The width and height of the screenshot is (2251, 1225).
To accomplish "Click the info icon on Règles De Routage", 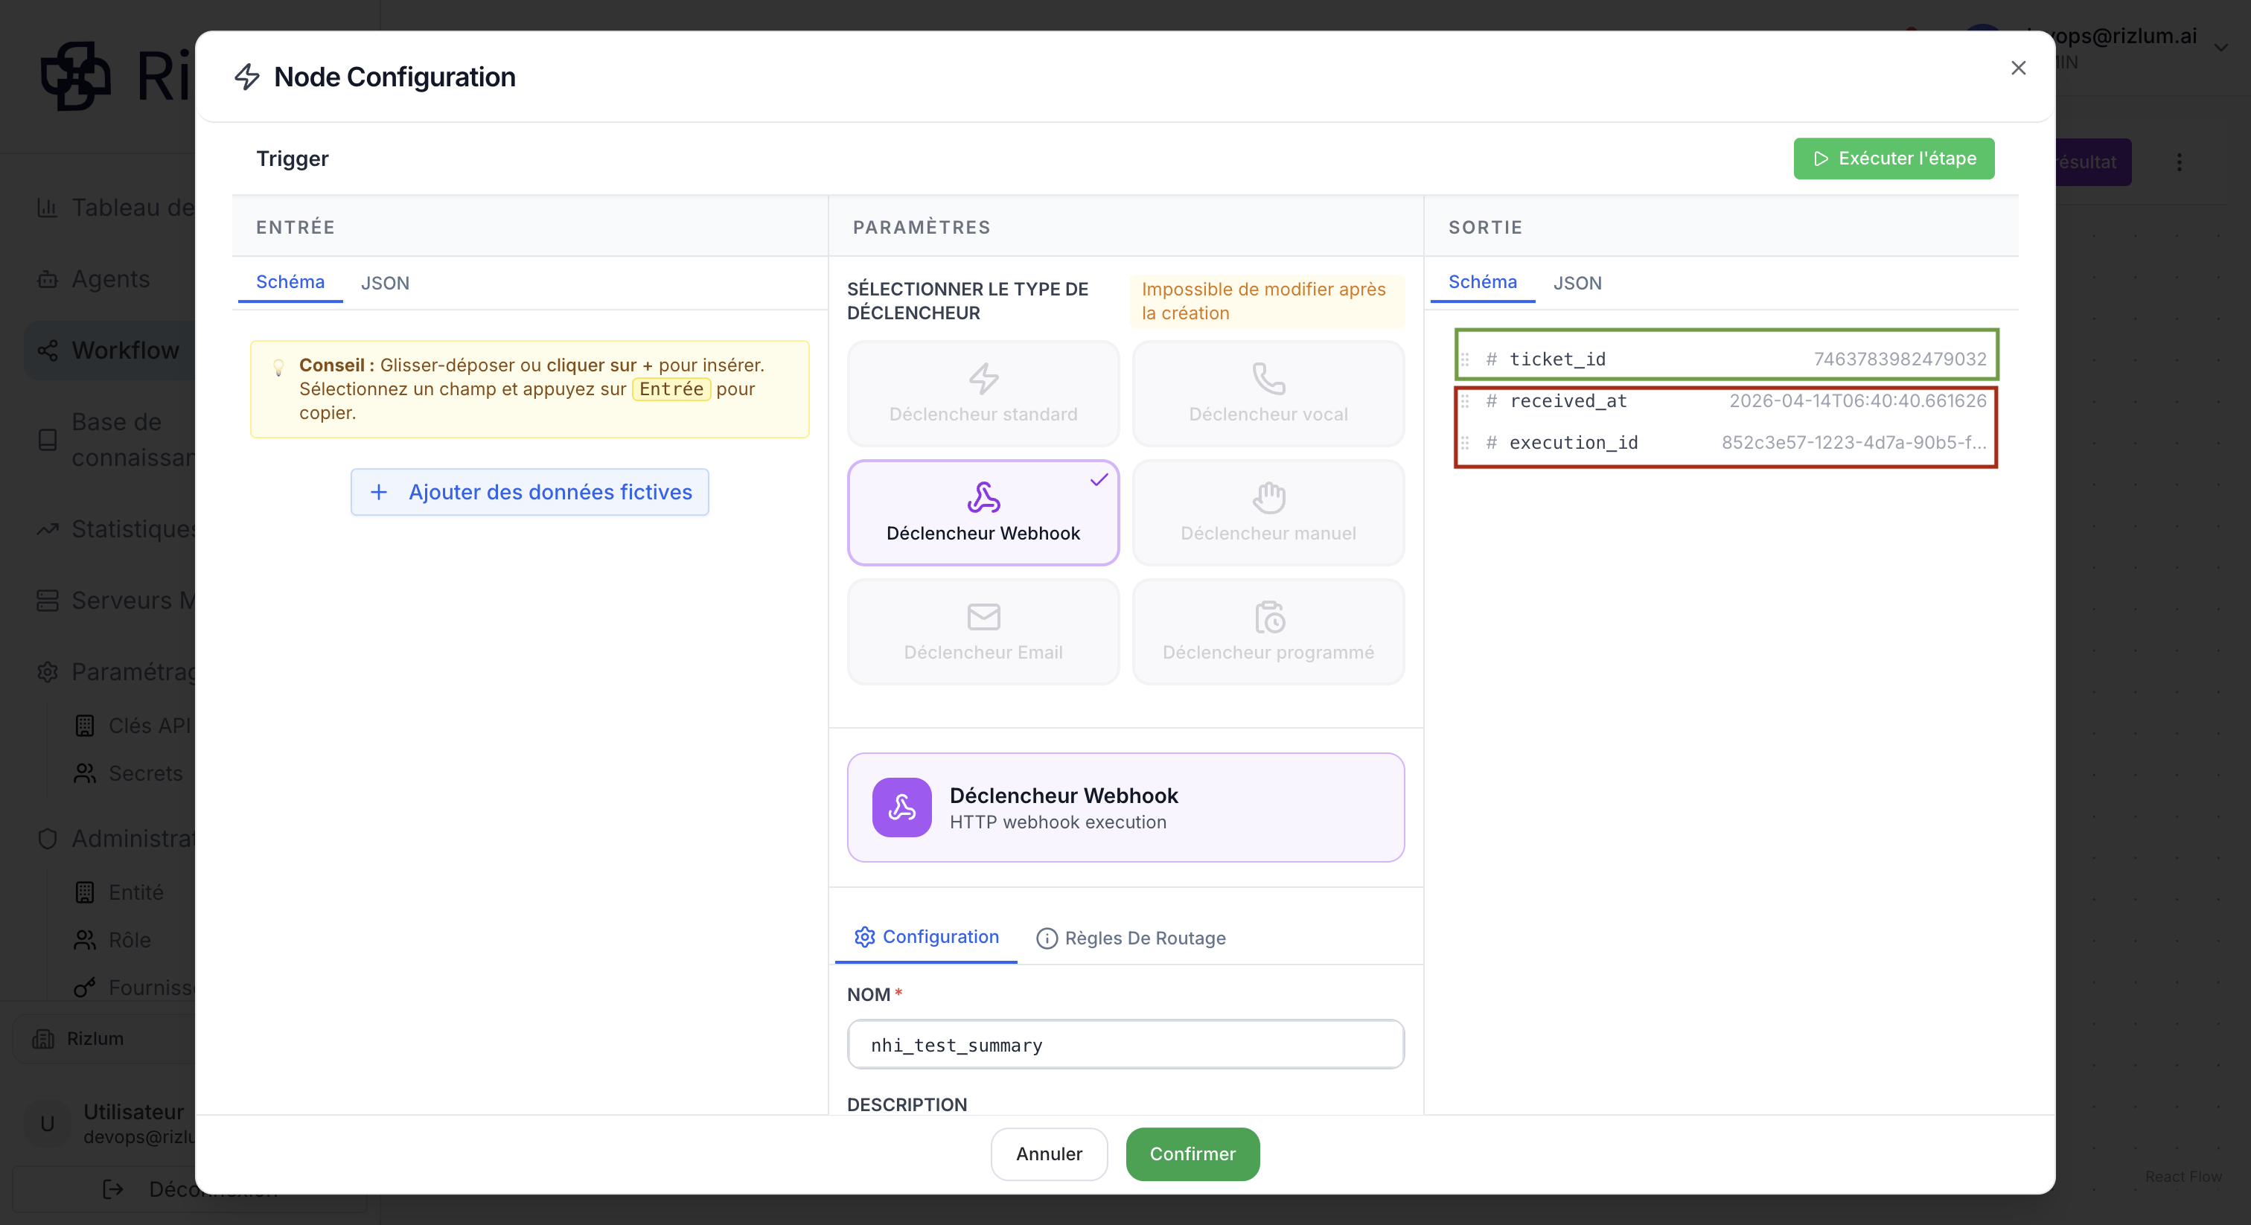I will coord(1046,938).
